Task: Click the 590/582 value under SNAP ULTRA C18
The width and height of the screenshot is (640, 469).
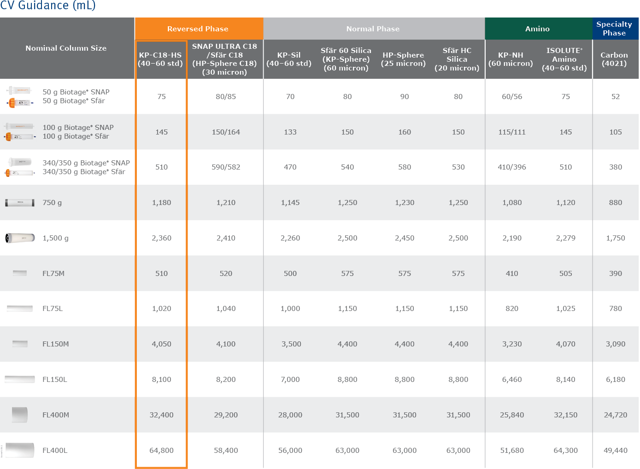Action: [226, 167]
